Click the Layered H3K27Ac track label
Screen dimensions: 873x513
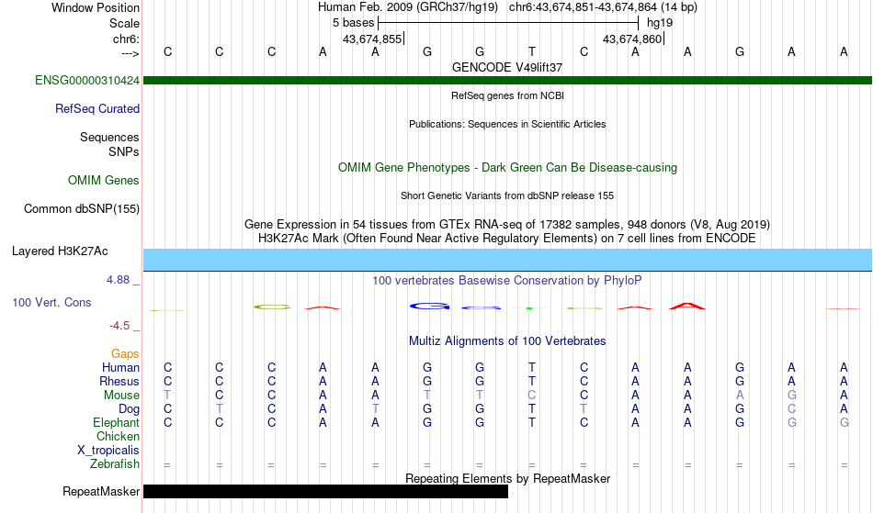pos(60,251)
